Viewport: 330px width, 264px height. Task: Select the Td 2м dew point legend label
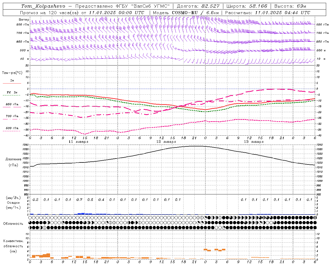point(12,92)
